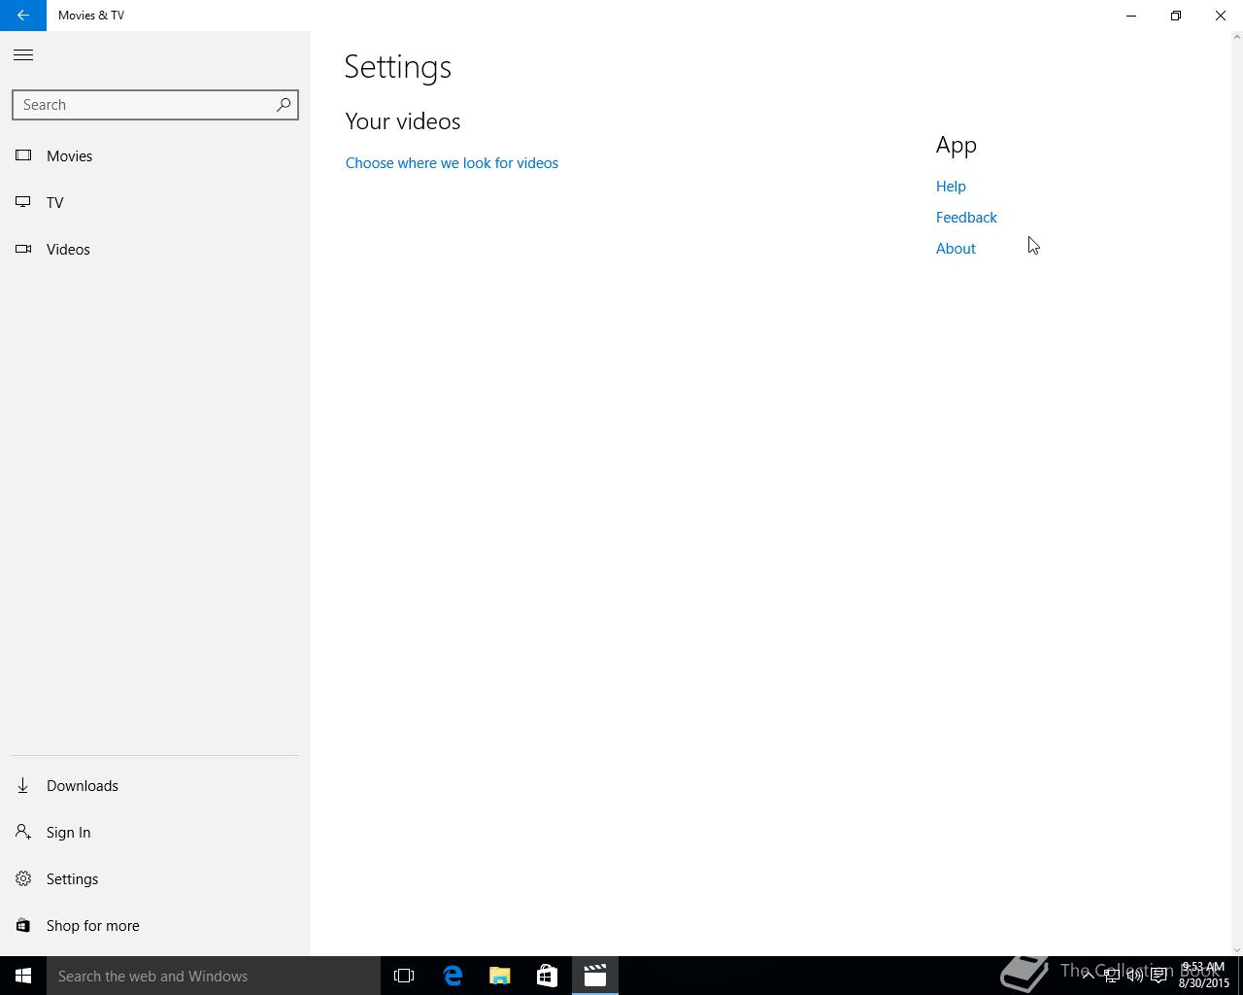1243x995 pixels.
Task: Open Task View on taskbar
Action: [404, 976]
